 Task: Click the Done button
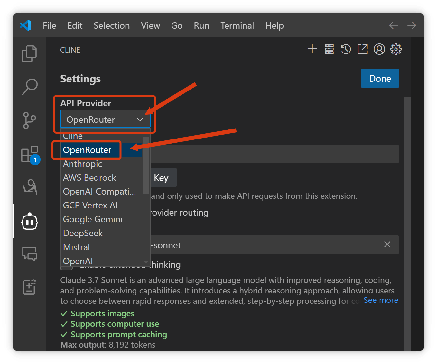pyautogui.click(x=380, y=78)
